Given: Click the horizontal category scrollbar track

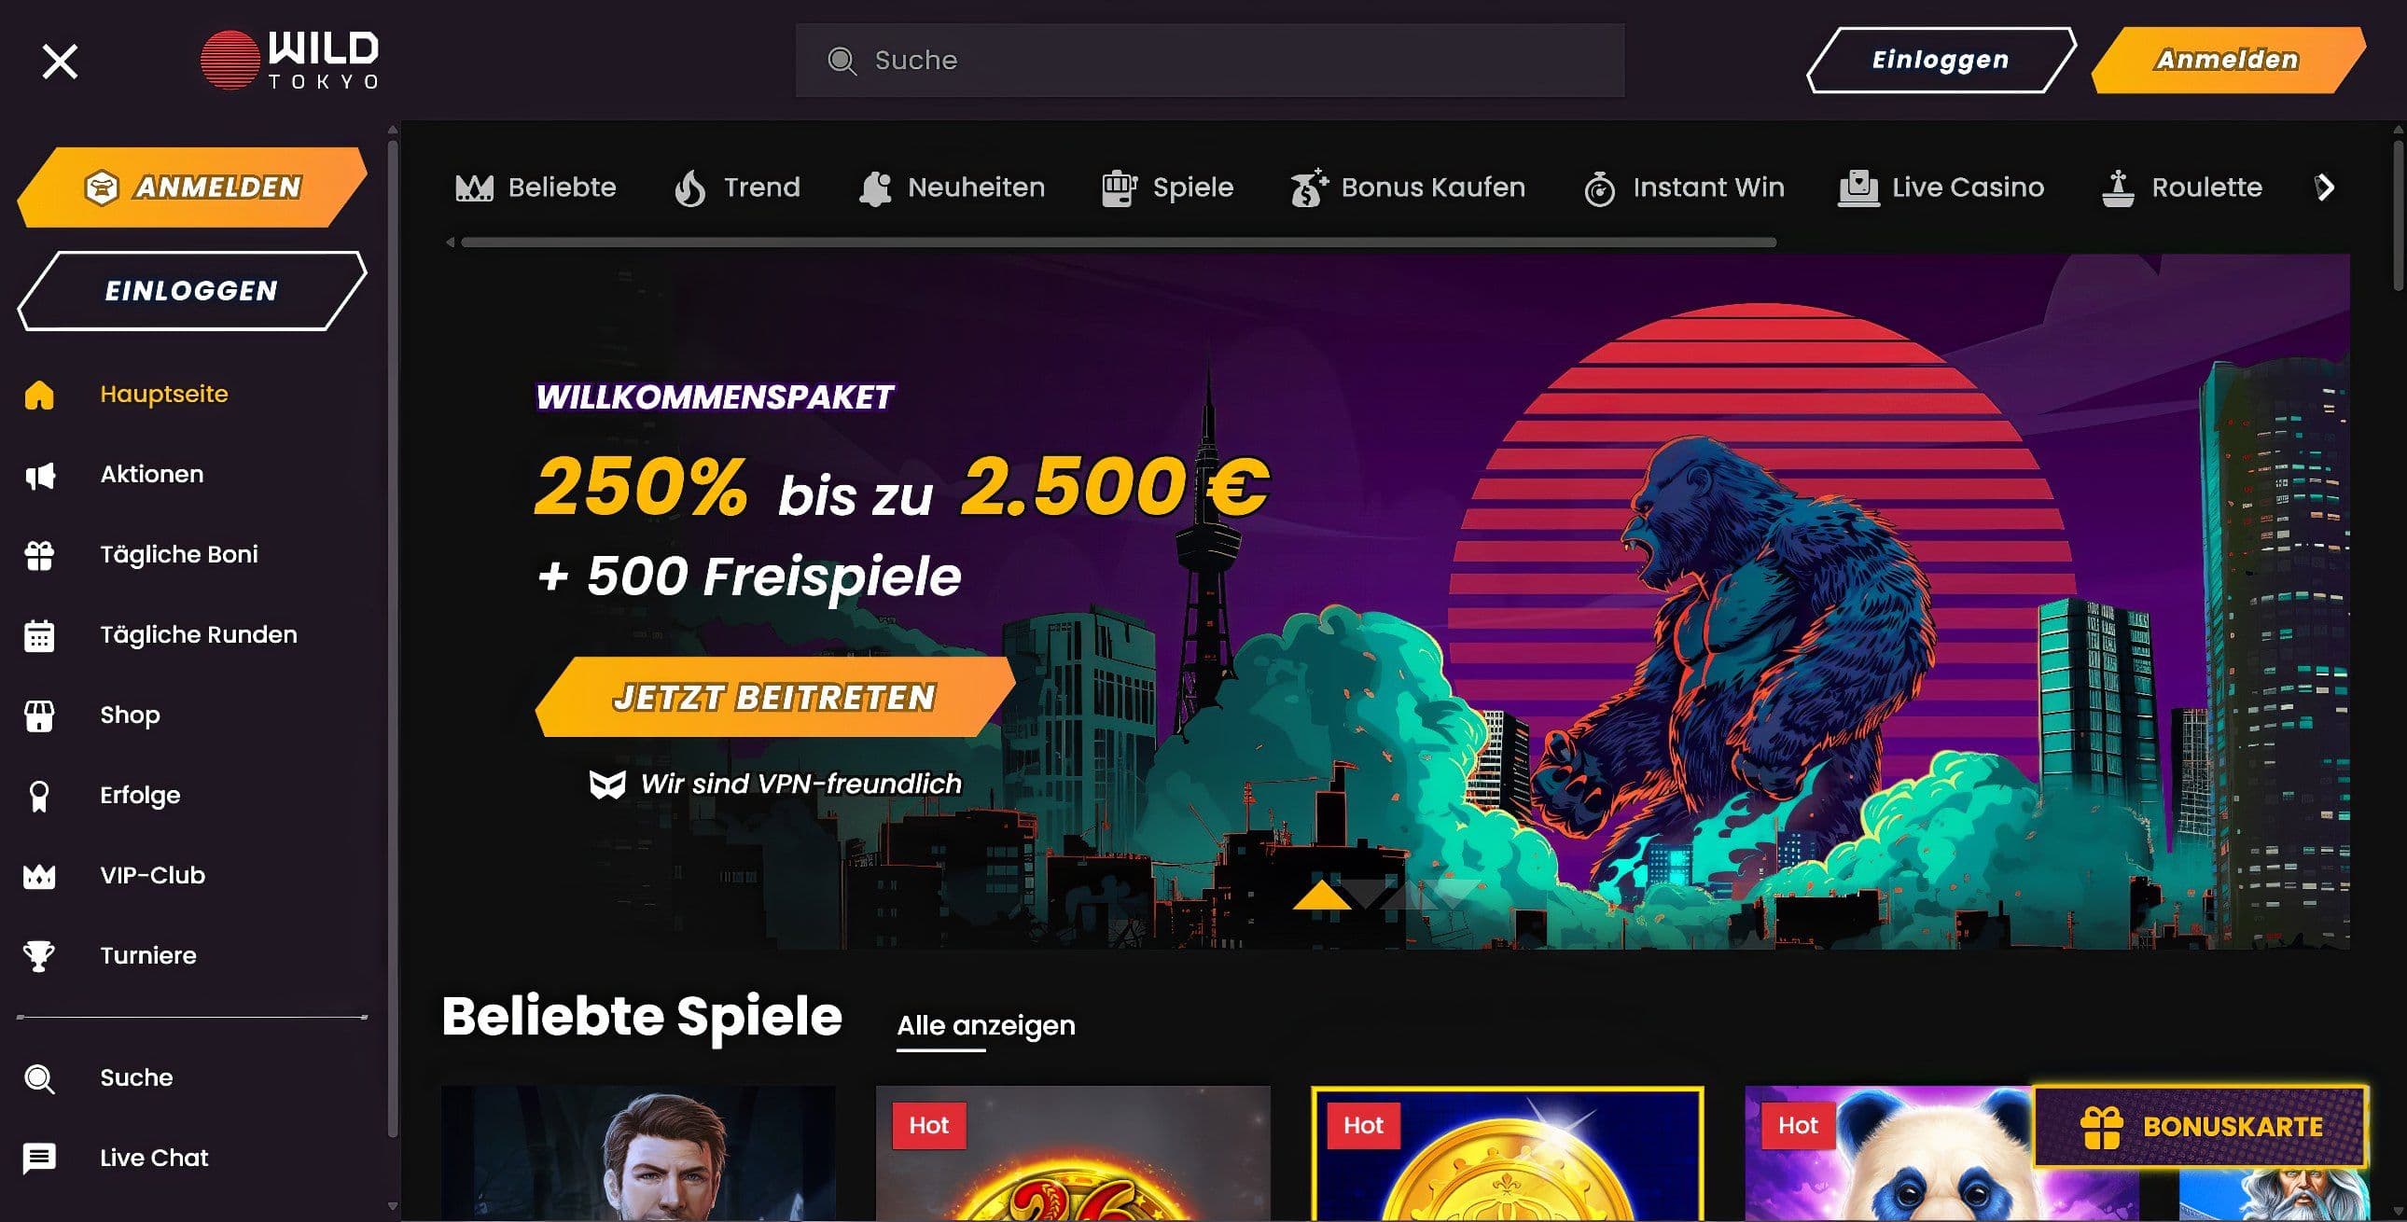Looking at the screenshot, I should [x=1119, y=243].
